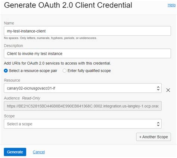Screen dimensions: 177x158
Task: Select the resource-scope pair radio option
Action: click(6, 71)
